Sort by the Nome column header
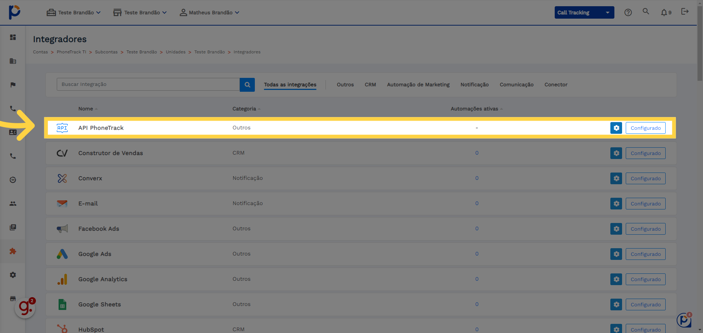703x333 pixels. [x=88, y=109]
